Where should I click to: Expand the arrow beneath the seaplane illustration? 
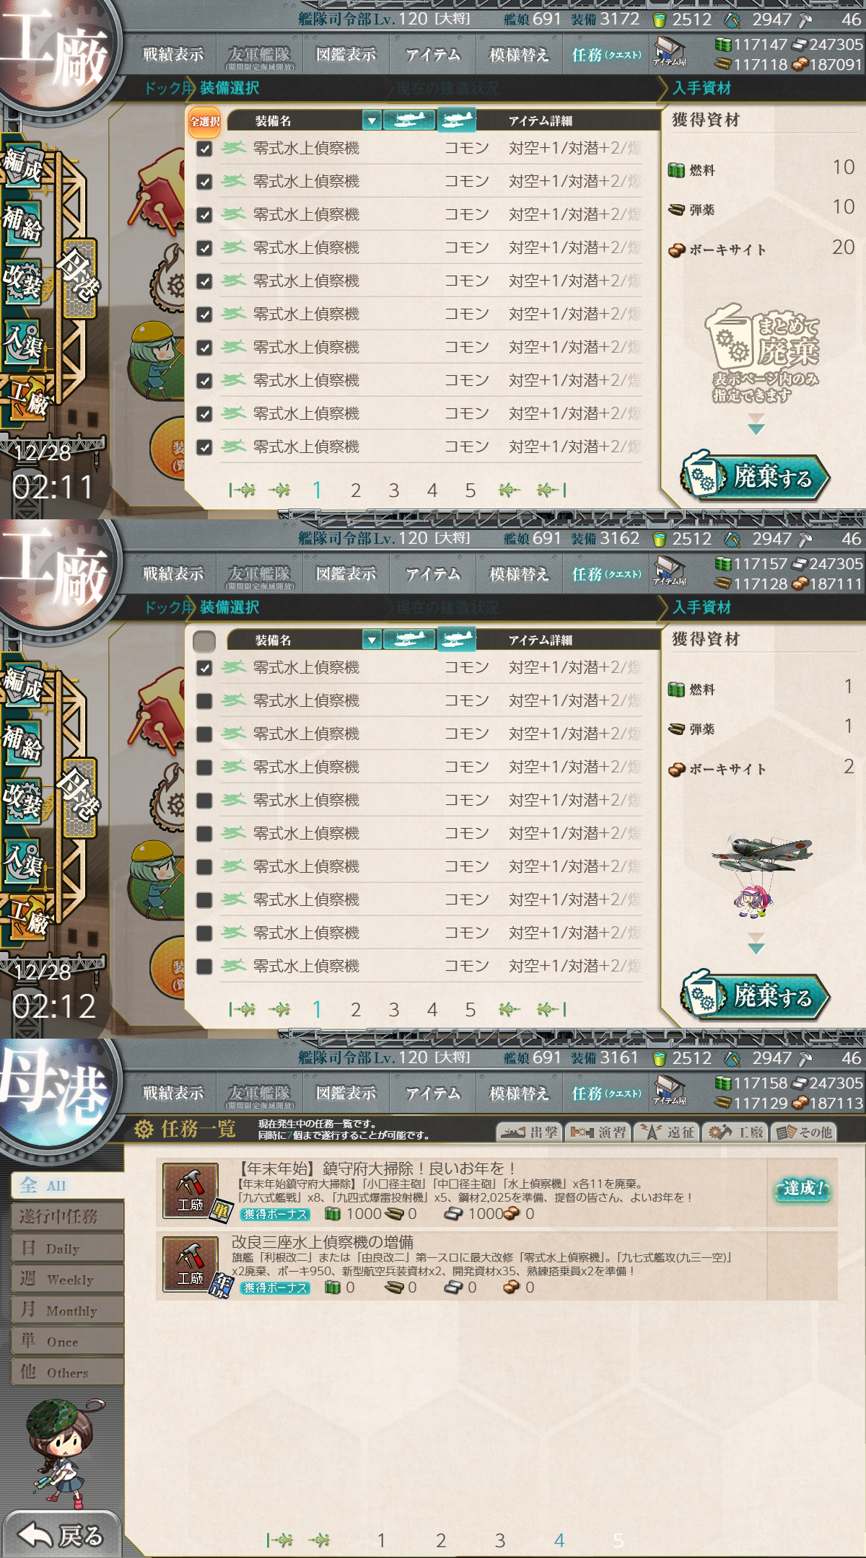[x=756, y=943]
